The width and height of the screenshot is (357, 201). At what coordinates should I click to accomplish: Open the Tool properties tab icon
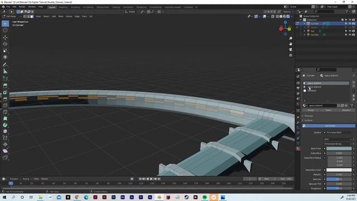pyautogui.click(x=298, y=76)
